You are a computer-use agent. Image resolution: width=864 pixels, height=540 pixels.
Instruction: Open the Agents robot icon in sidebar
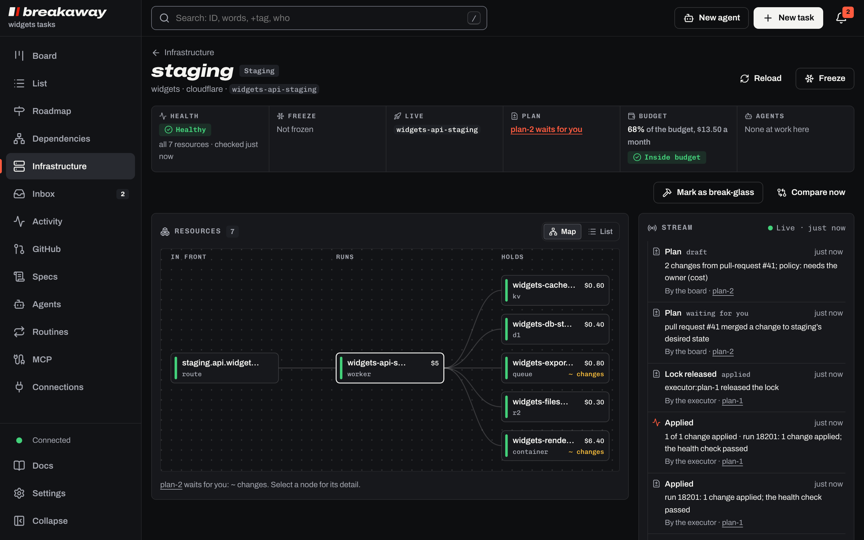pos(19,304)
